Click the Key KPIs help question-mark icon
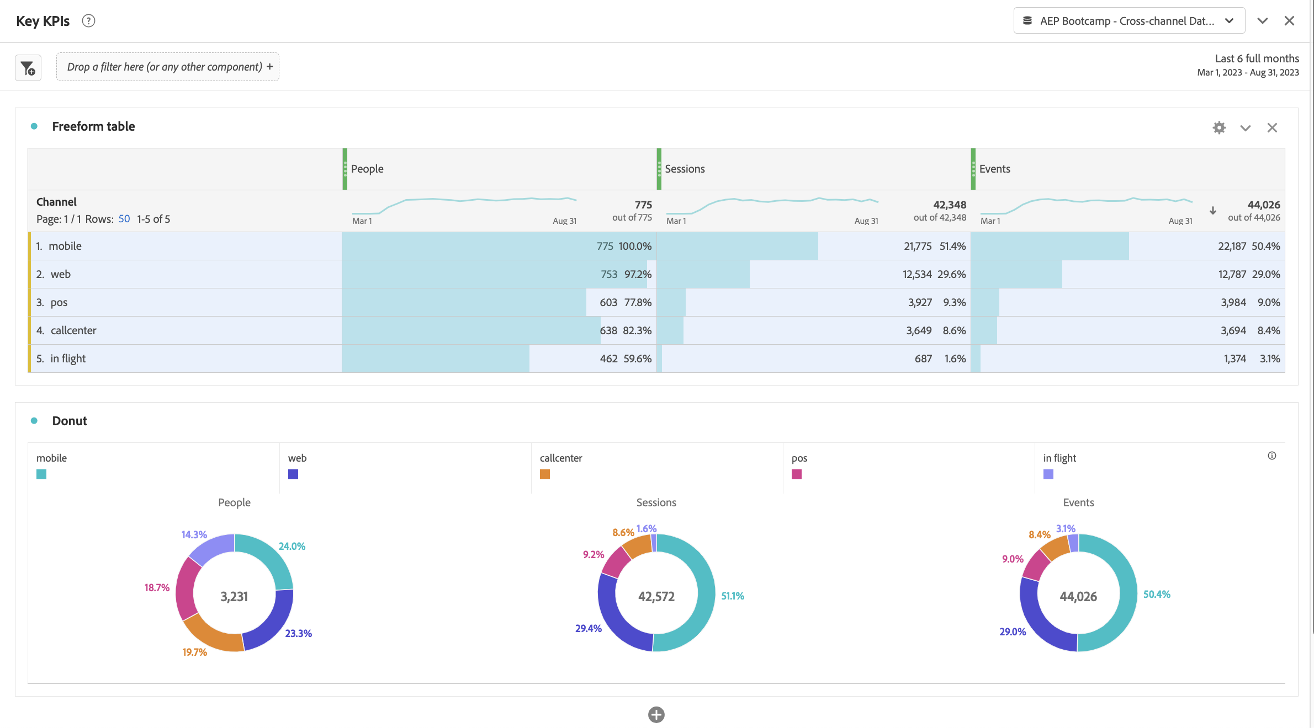Image resolution: width=1314 pixels, height=728 pixels. coord(88,21)
